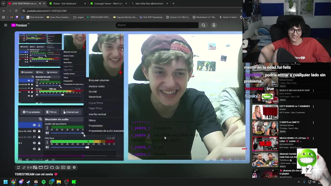Click the YouTube Premium logo
The width and height of the screenshot is (331, 186).
[x=19, y=25]
